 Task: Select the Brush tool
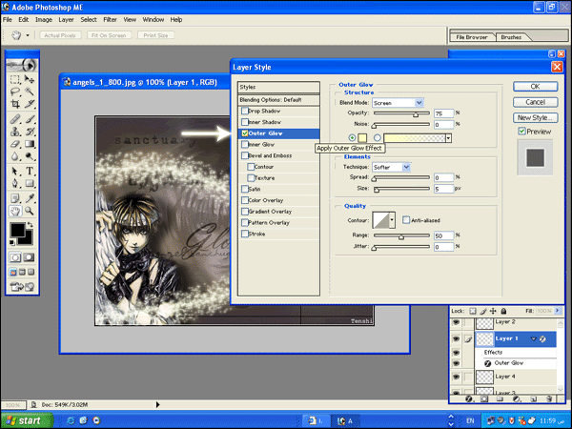tap(30, 119)
